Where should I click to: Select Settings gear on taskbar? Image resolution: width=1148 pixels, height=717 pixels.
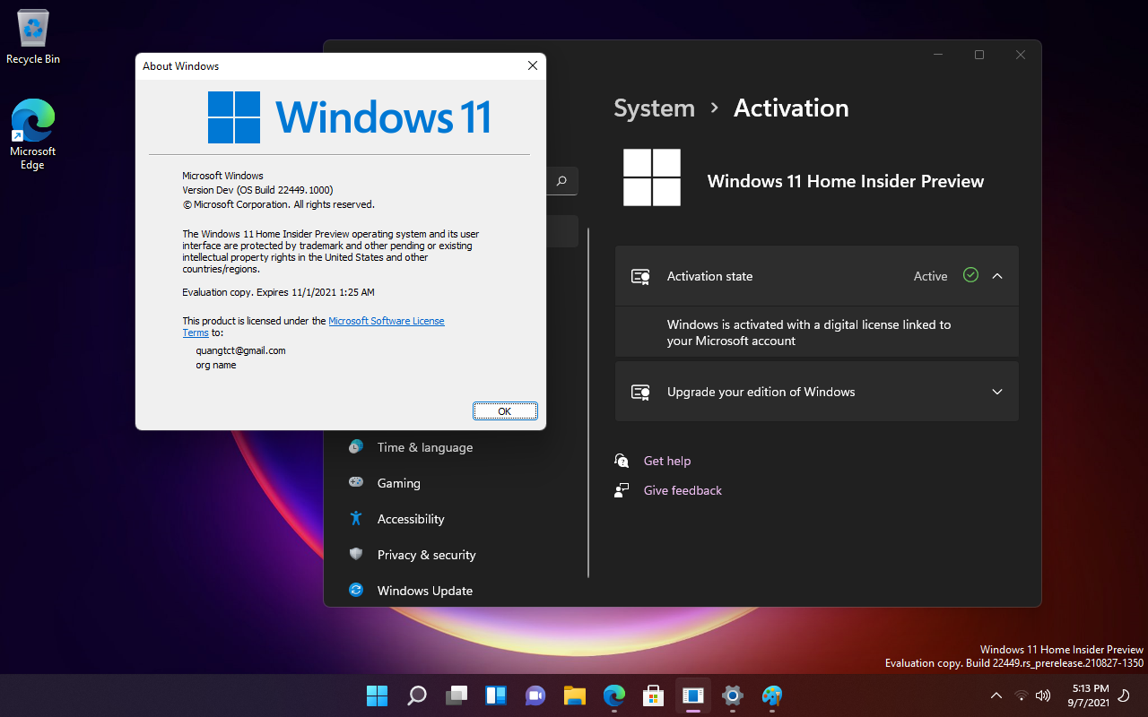click(x=733, y=695)
